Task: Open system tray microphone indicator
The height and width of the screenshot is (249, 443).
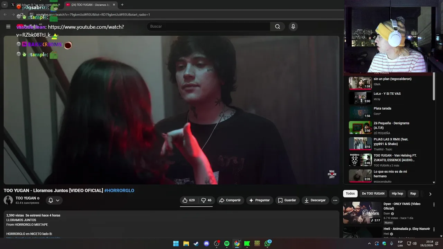Action: tap(391, 243)
